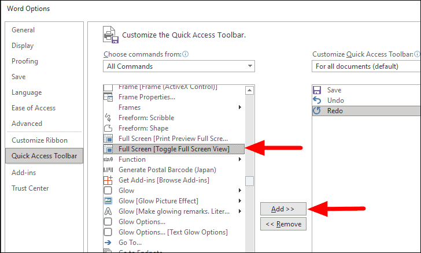This screenshot has height=253, width=421.
Task: Select Full Screen [Print Preview Full Scre...
Action: click(174, 139)
